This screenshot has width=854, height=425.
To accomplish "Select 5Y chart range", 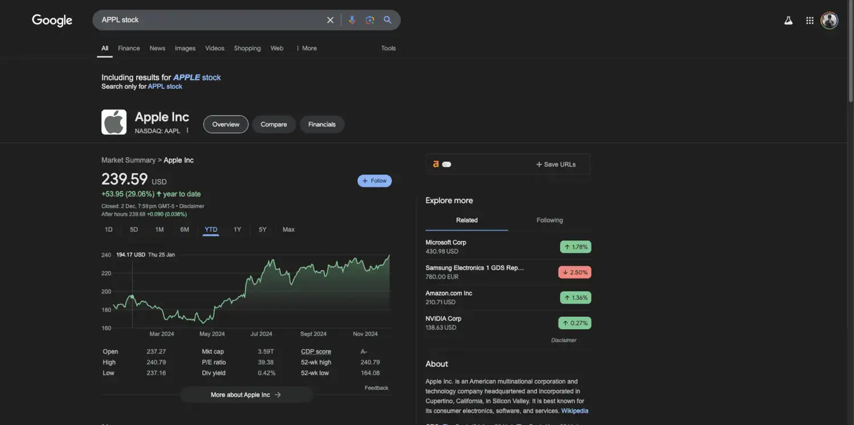I will click(x=262, y=230).
